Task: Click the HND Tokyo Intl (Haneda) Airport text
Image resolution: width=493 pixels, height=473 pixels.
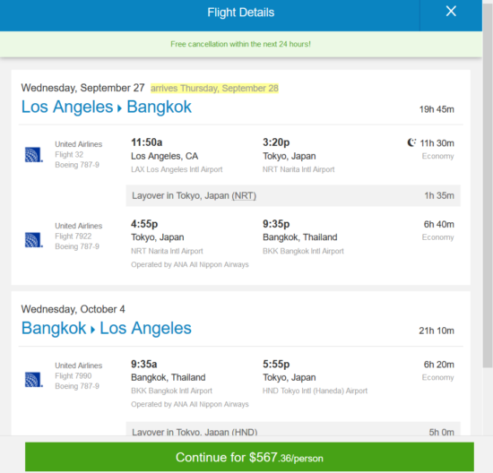Action: [x=315, y=391]
